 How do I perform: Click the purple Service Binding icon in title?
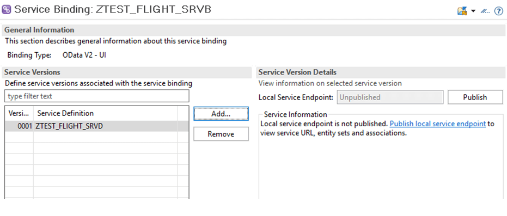[x=7, y=9]
